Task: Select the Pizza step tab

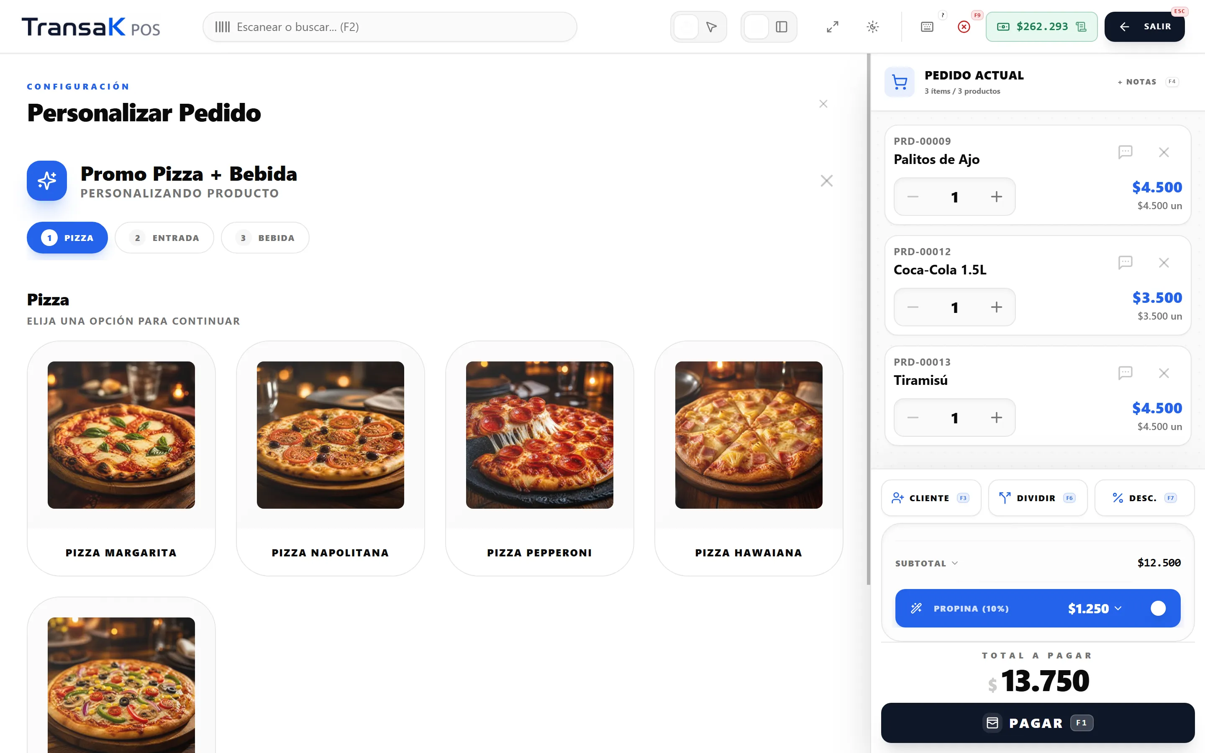Action: 67,238
